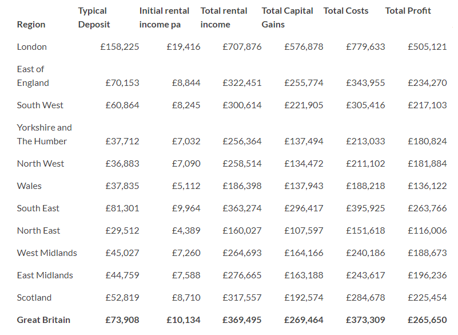The height and width of the screenshot is (335, 458).
Task: Click the Total Profit column header
Action: (408, 11)
